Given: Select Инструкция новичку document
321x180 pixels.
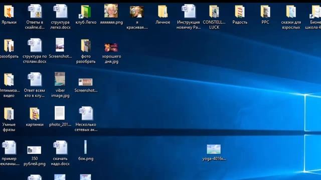Looking at the screenshot, I should pos(189,11).
